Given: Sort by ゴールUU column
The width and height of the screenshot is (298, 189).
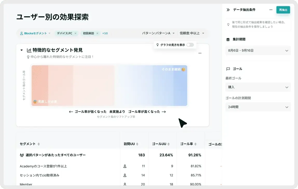Looking at the screenshot, I should [168, 144].
